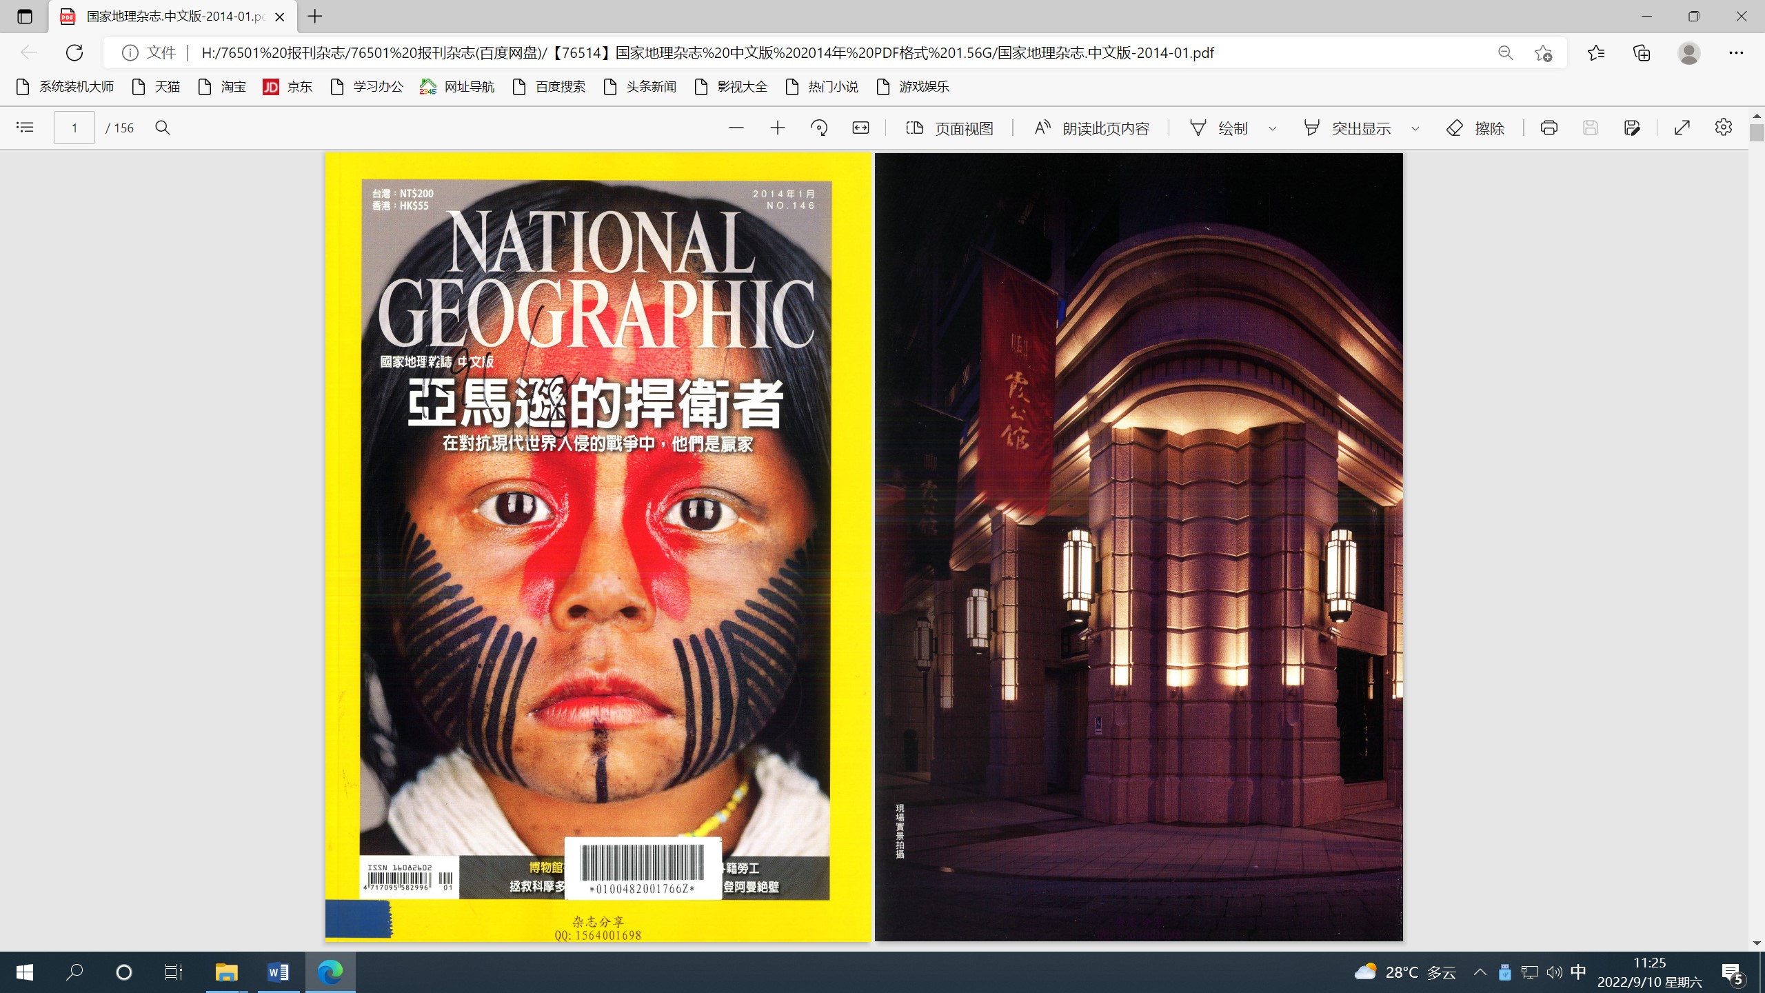
Task: Click the zoom magnifier in address bar
Action: (1506, 52)
